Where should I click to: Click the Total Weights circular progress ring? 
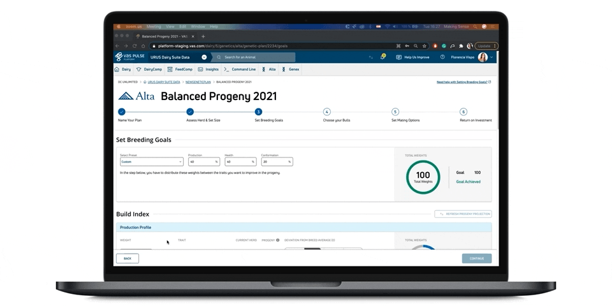tap(423, 177)
